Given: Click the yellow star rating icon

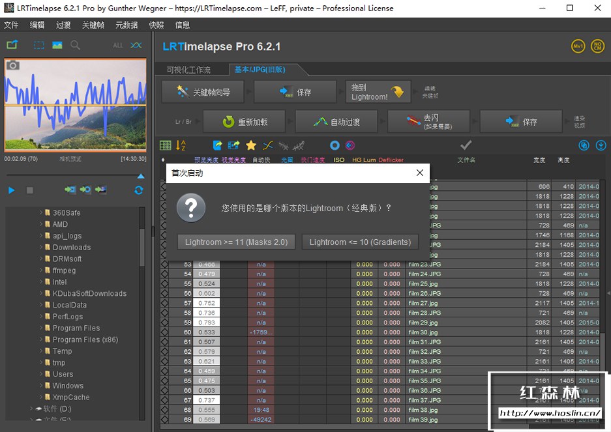Looking at the screenshot, I should 251,146.
